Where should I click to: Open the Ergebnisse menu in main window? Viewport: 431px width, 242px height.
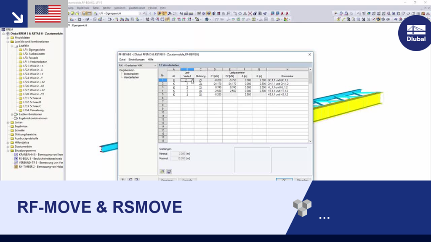(x=83, y=8)
